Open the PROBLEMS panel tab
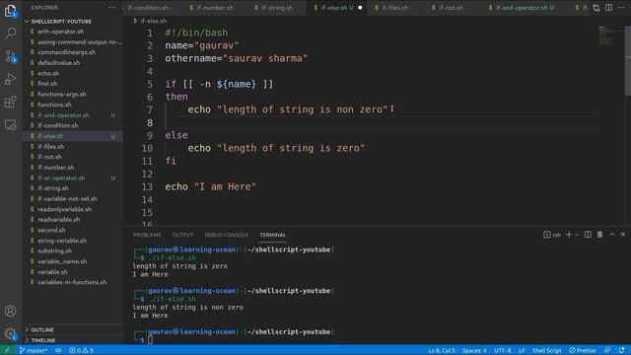 pos(147,235)
